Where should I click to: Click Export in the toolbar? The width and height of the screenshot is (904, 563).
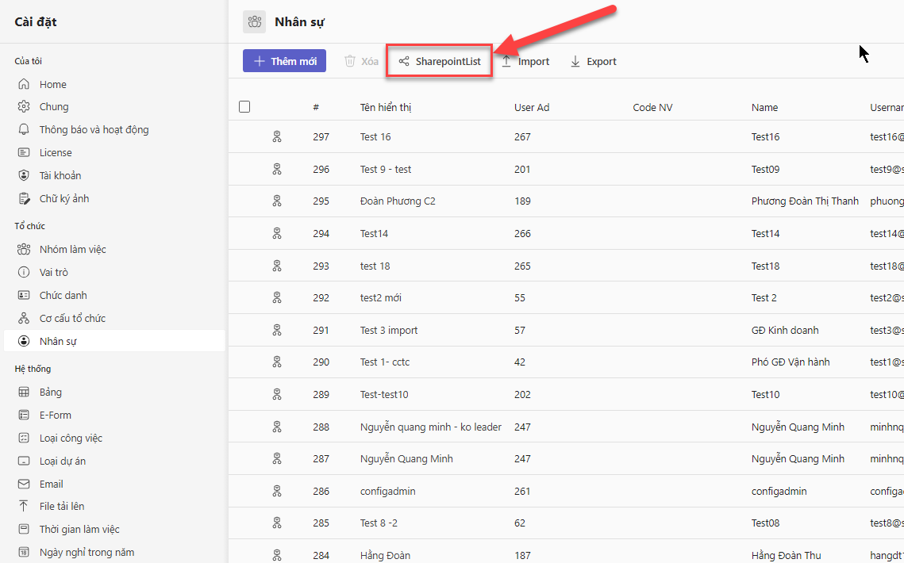593,62
